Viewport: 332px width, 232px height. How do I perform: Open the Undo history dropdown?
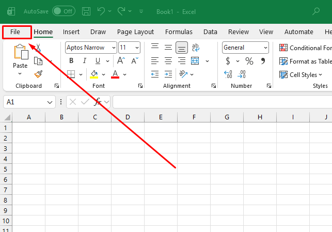109,11
